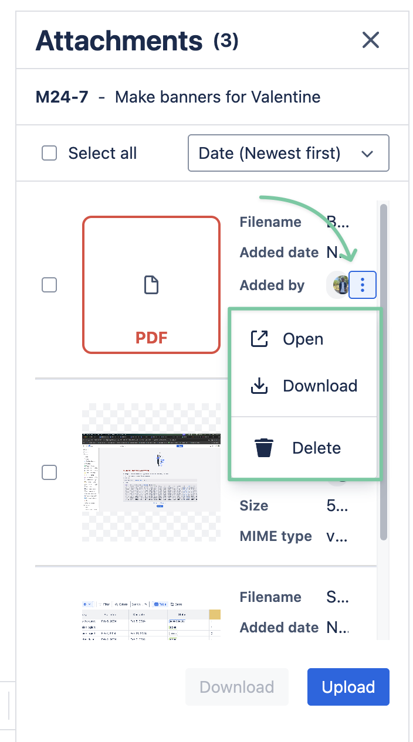
Task: Click the PDF document file icon
Action: pyautogui.click(x=151, y=285)
